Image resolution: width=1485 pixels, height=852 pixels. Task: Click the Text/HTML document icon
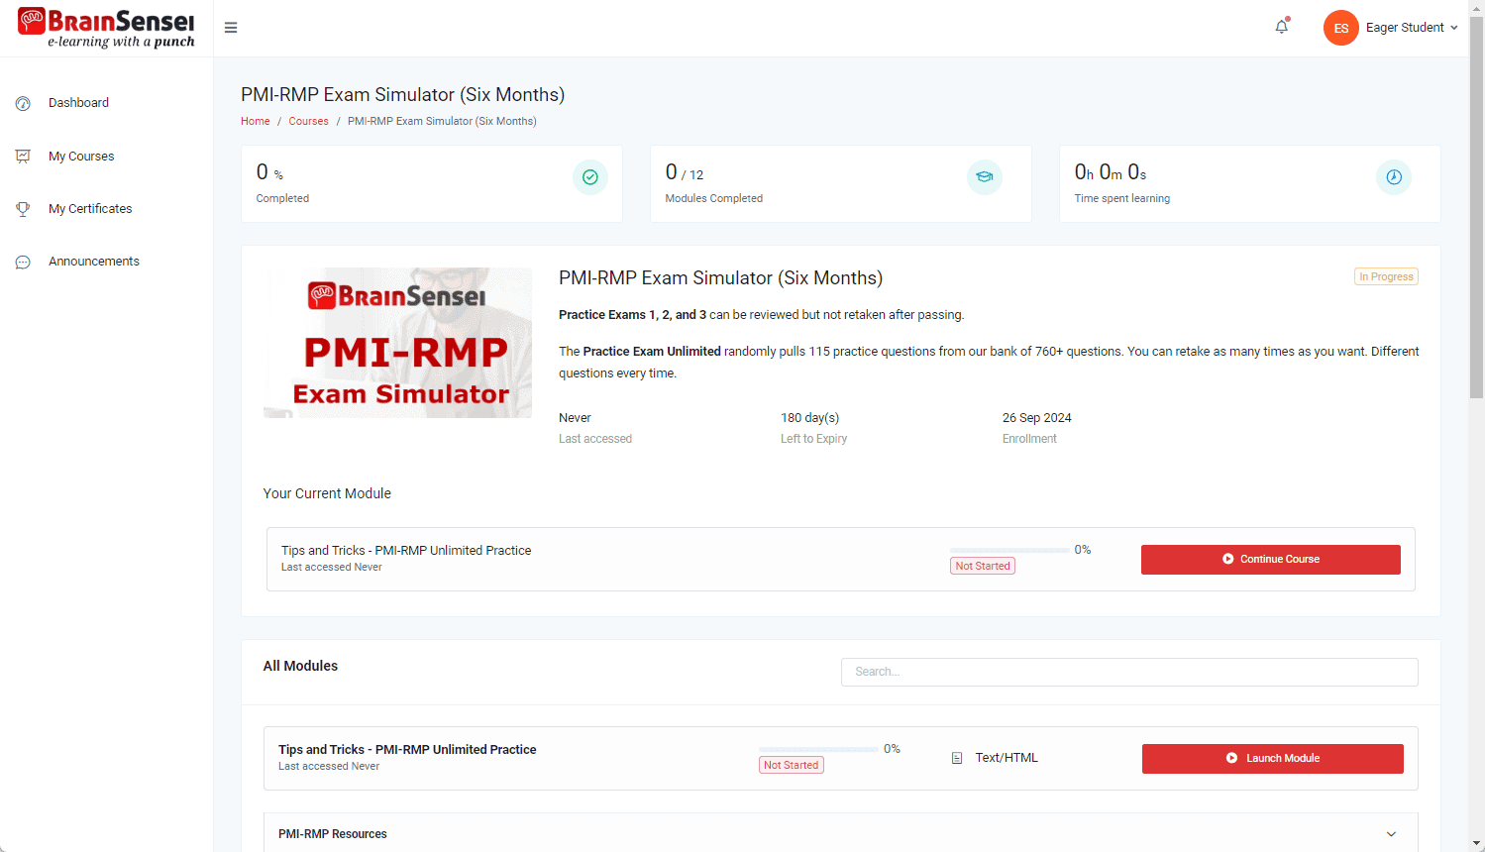click(957, 758)
